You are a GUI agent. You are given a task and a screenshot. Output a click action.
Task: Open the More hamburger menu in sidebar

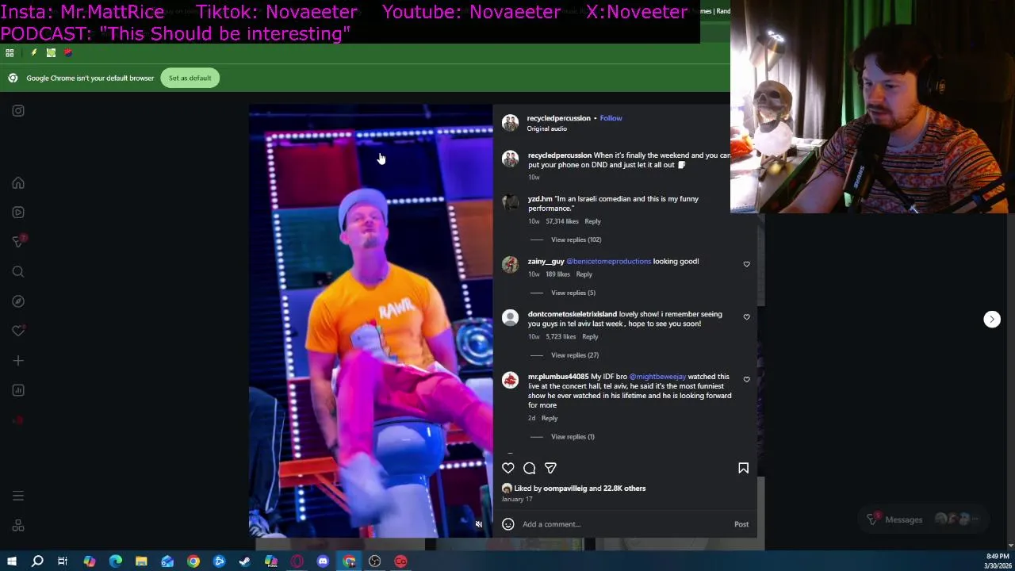pos(18,496)
